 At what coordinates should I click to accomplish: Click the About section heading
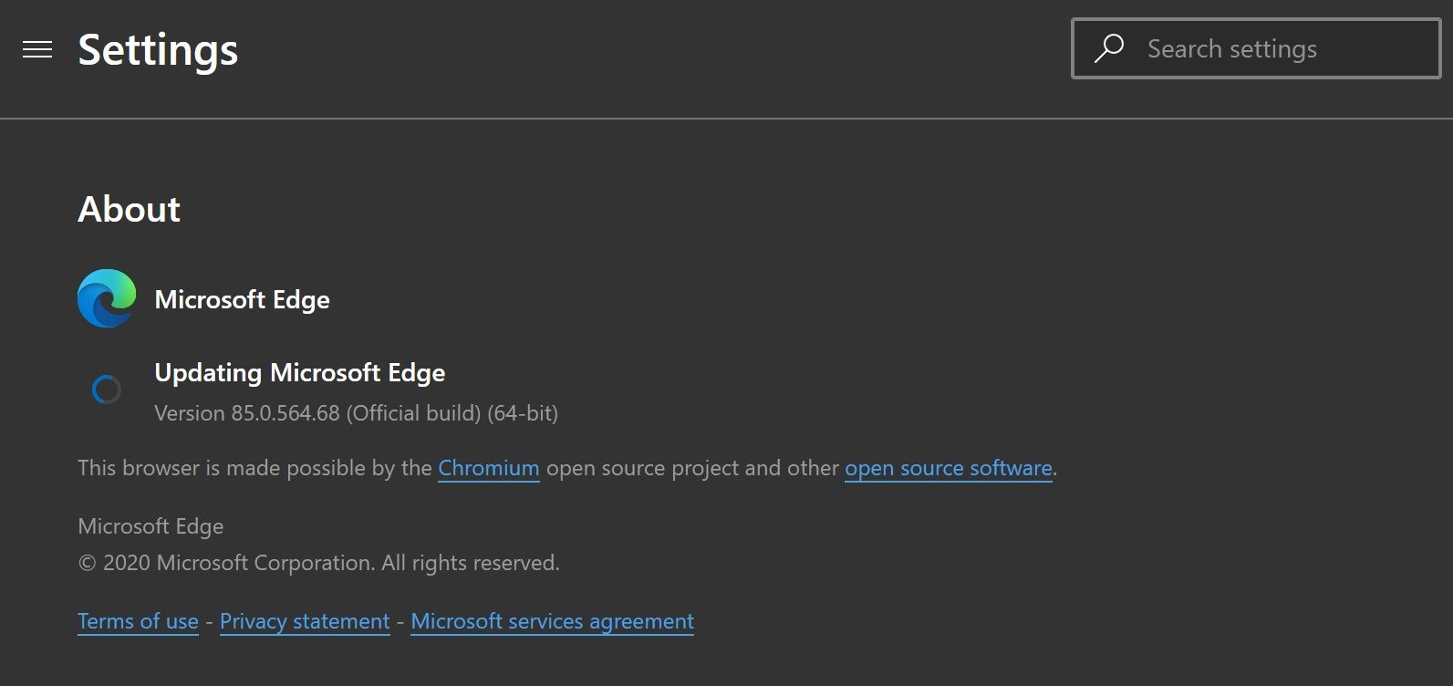pyautogui.click(x=129, y=209)
